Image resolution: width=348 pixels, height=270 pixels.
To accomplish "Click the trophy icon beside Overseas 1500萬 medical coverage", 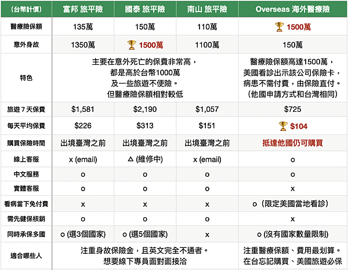I will point(279,27).
